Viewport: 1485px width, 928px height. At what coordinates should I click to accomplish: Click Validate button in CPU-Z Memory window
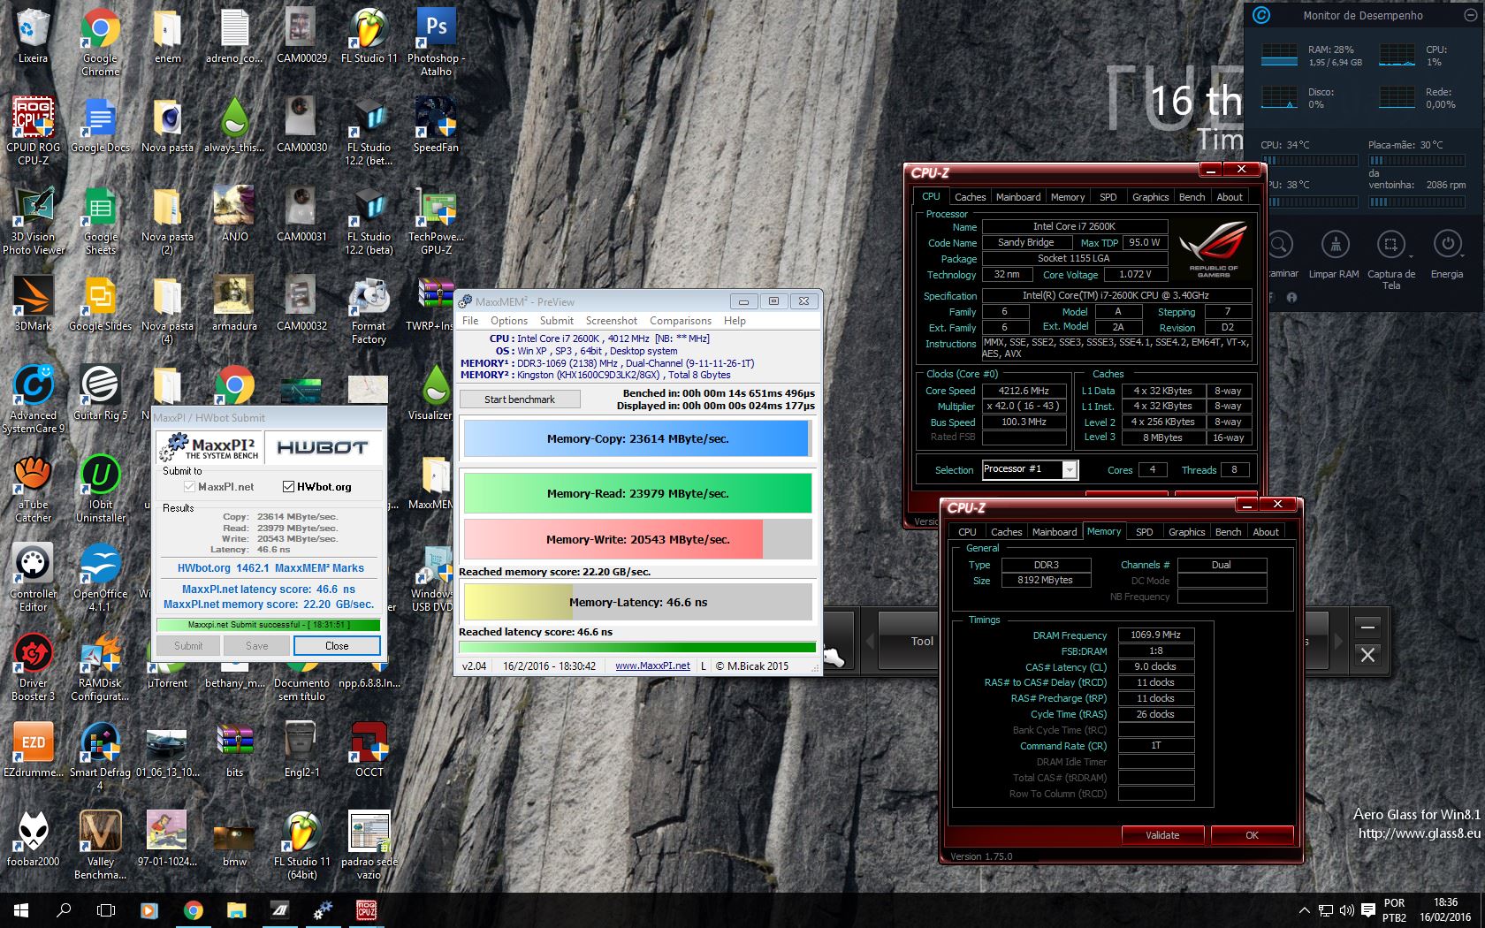pyautogui.click(x=1162, y=835)
